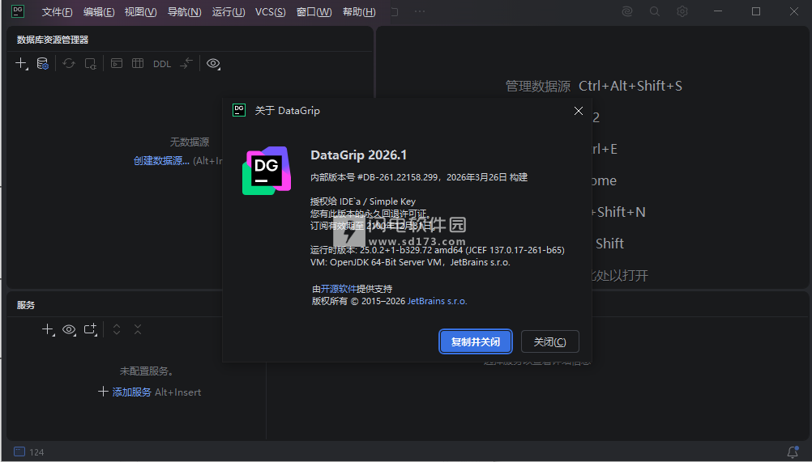Click the 复制并关闭 button
The image size is (812, 462).
coord(476,341)
